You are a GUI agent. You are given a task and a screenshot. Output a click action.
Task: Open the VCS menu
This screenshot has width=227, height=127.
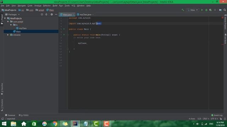tap(73, 6)
